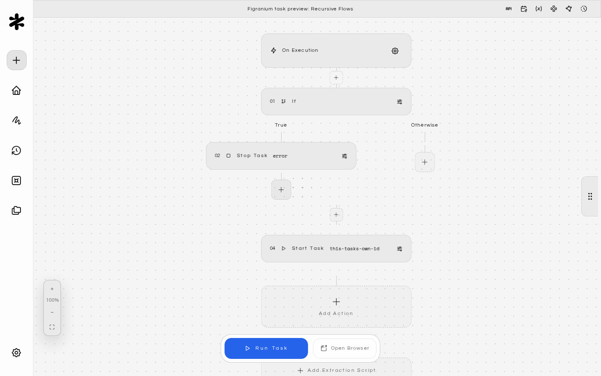Screen dimensions: 601x376
Task: Select the 04 Start Task node
Action: [336, 249]
